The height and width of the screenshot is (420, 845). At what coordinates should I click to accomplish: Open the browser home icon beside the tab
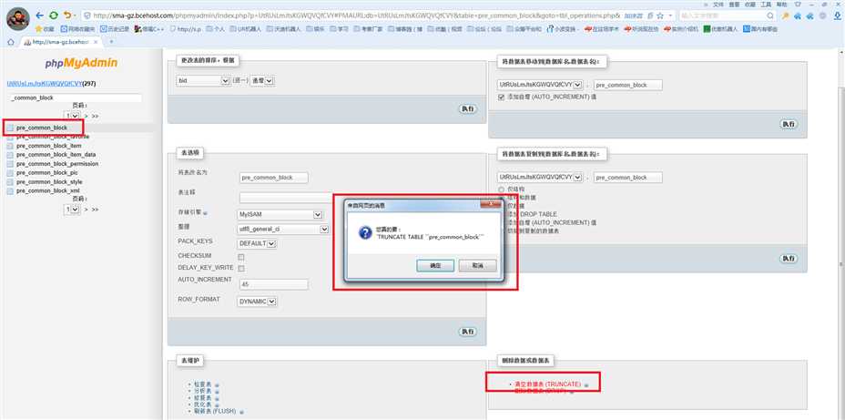pos(10,42)
